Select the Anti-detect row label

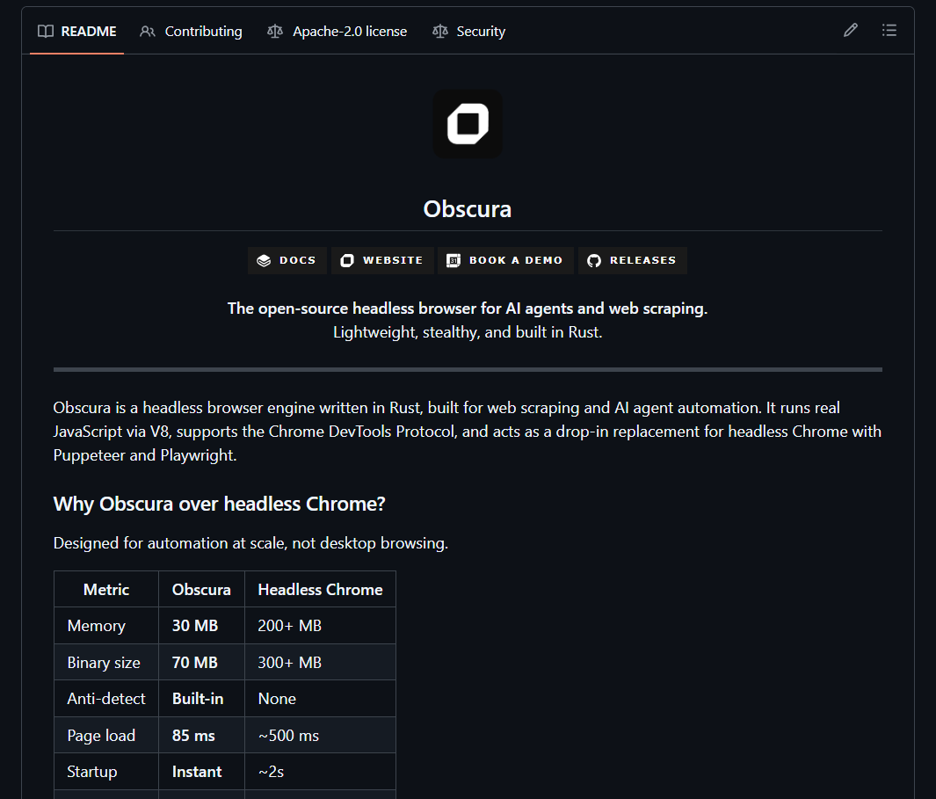106,699
